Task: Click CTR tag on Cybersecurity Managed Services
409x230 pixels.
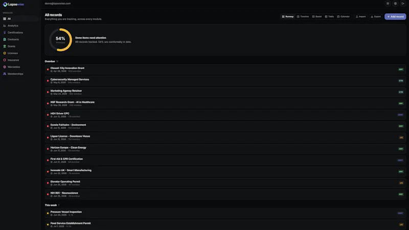Action: pyautogui.click(x=401, y=81)
